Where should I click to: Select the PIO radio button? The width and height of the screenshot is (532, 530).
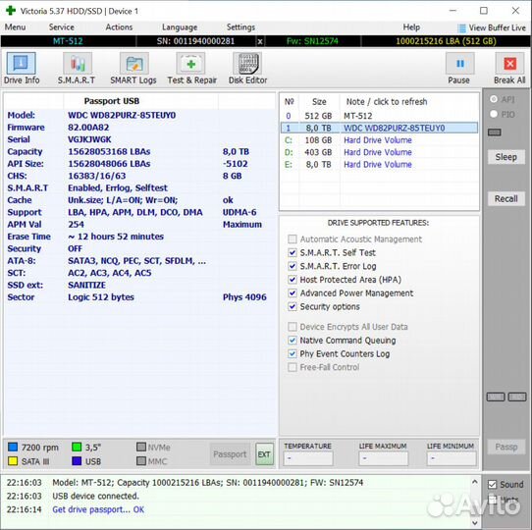coord(494,114)
